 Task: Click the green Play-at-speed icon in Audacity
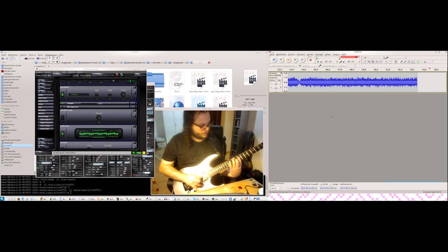point(418,62)
